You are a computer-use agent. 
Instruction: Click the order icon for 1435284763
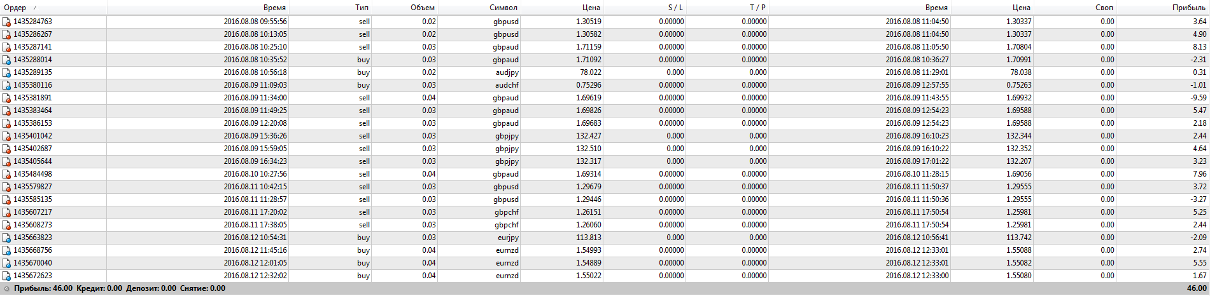point(6,22)
